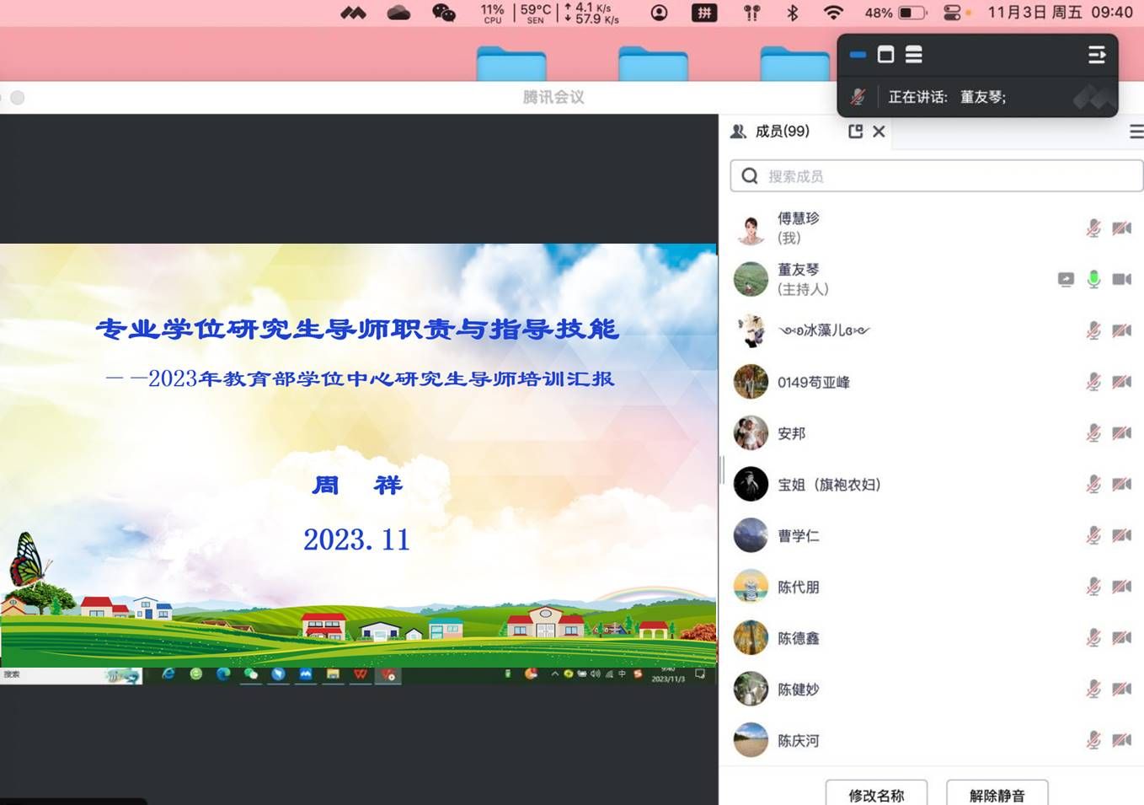Click the list layout icon in floating toolbar

tap(913, 54)
